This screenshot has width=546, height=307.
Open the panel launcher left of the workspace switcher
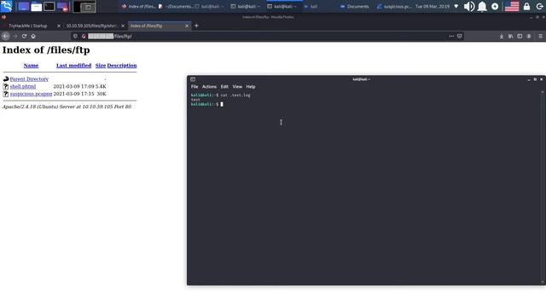click(62, 6)
